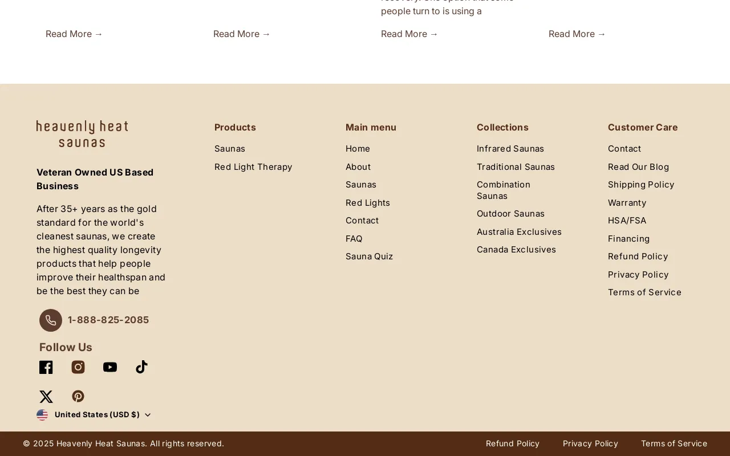Click the phone icon next to 1-888-825-2085

coord(50,319)
